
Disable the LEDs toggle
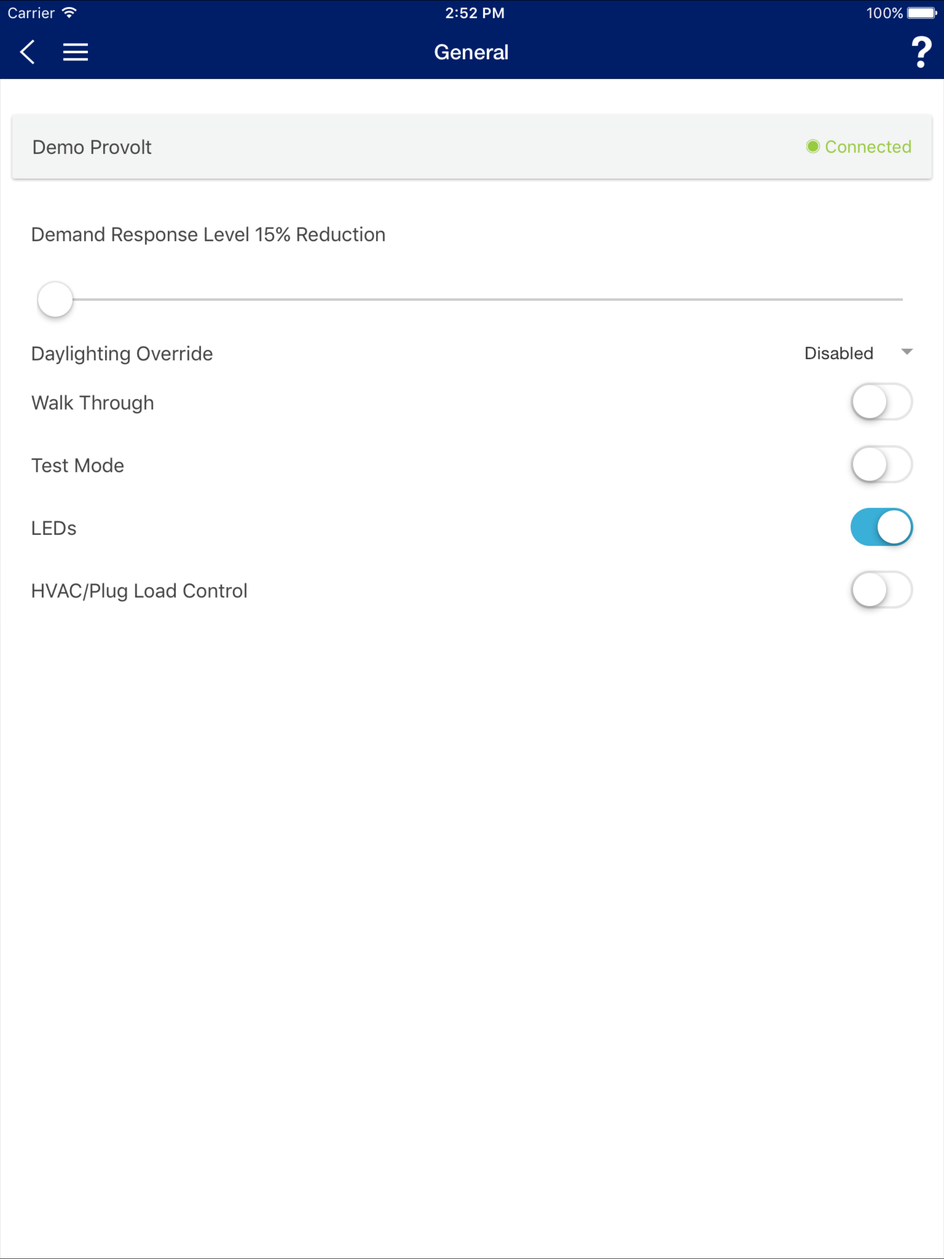pyautogui.click(x=881, y=527)
